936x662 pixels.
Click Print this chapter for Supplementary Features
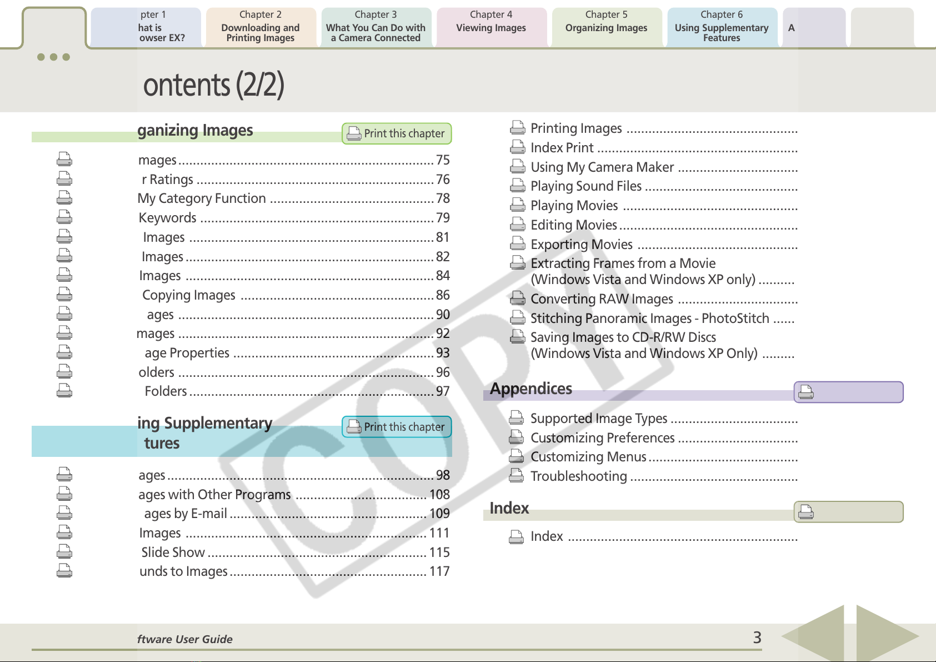[x=397, y=427]
